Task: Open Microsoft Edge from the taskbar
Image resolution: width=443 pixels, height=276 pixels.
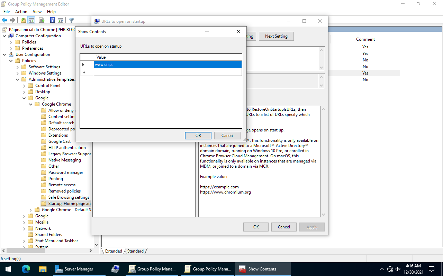Action: pyautogui.click(x=26, y=269)
